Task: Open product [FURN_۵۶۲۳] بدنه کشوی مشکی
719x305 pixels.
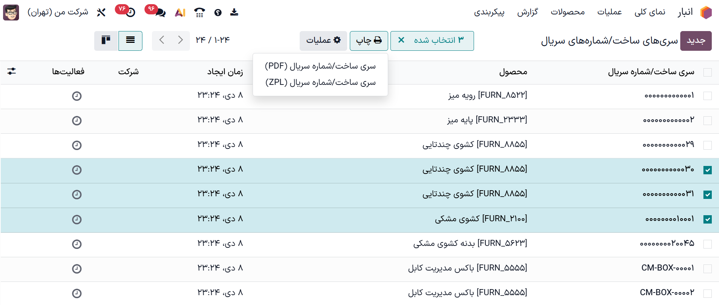Action: 470,244
